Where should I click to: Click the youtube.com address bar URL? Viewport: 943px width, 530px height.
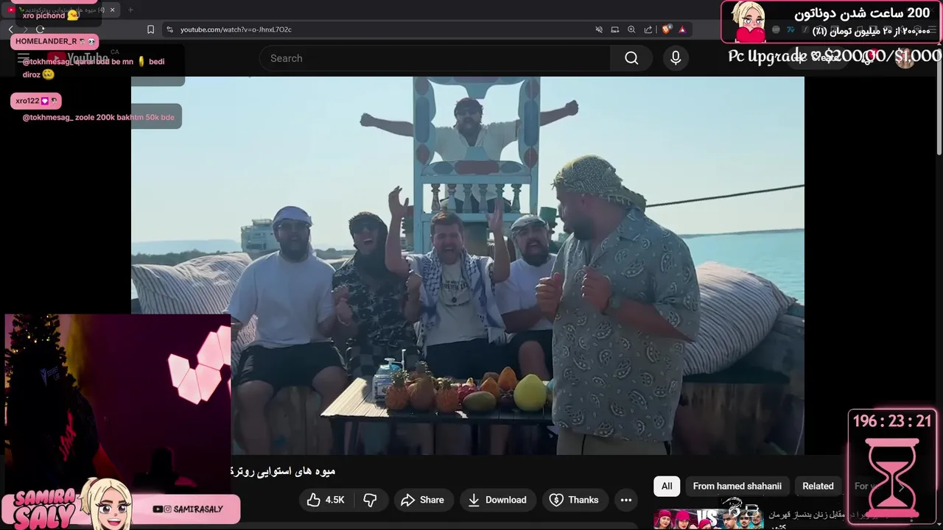click(236, 29)
